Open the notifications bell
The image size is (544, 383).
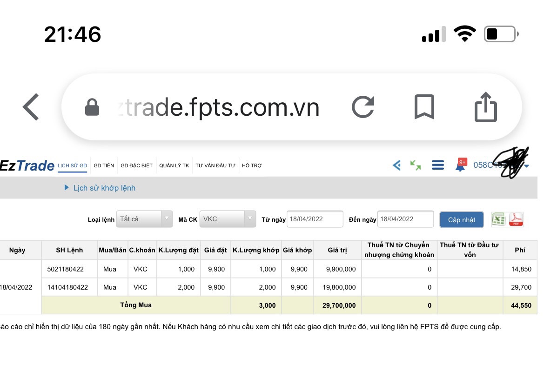point(461,165)
